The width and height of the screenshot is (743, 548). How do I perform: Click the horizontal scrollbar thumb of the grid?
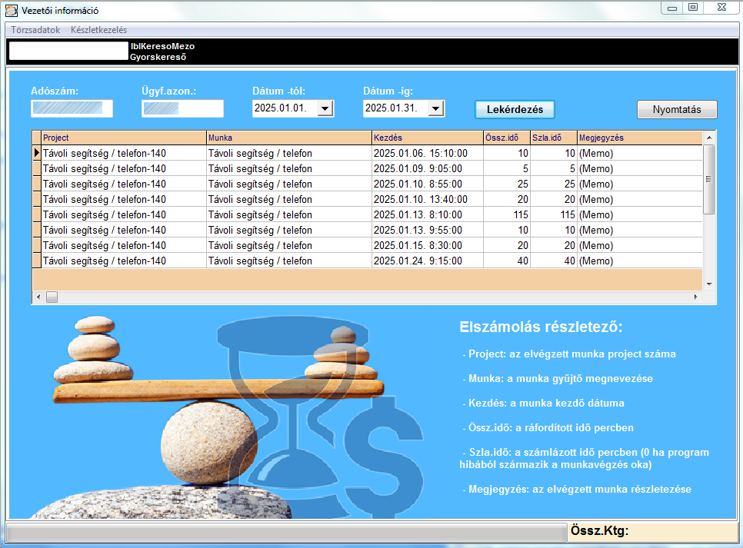point(52,297)
